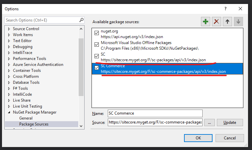Click the options tree vertical scrollbar
This screenshot has width=252, height=150.
[81, 66]
